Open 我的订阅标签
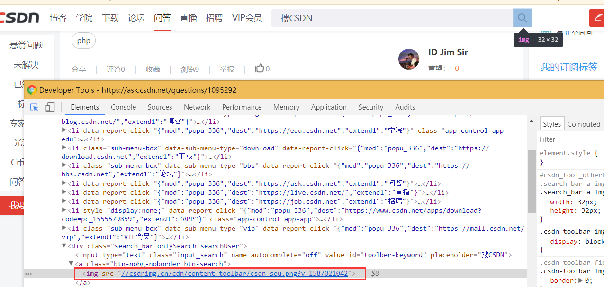Screen dimensions: 604x287 (569, 67)
